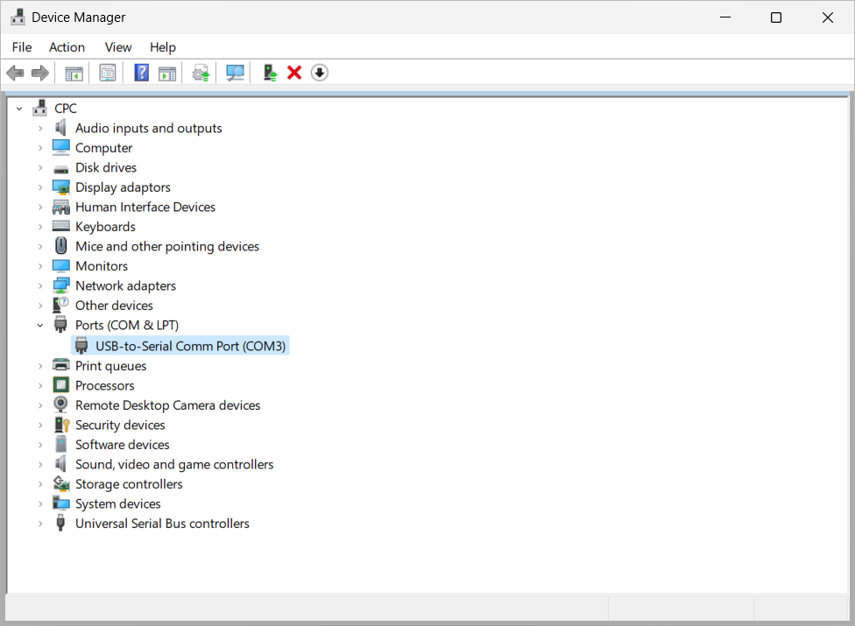This screenshot has height=626, width=855.
Task: Select the Other devices category
Action: point(114,305)
